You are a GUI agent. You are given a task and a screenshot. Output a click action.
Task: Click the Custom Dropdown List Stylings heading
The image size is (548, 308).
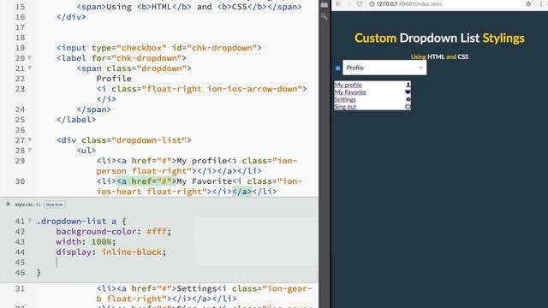[439, 38]
